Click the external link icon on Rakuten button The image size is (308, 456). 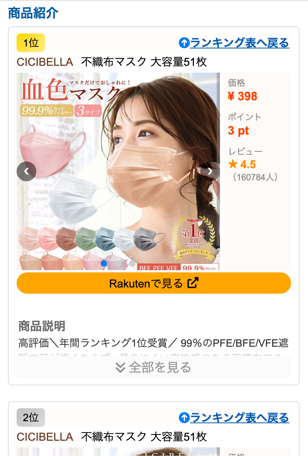(193, 283)
